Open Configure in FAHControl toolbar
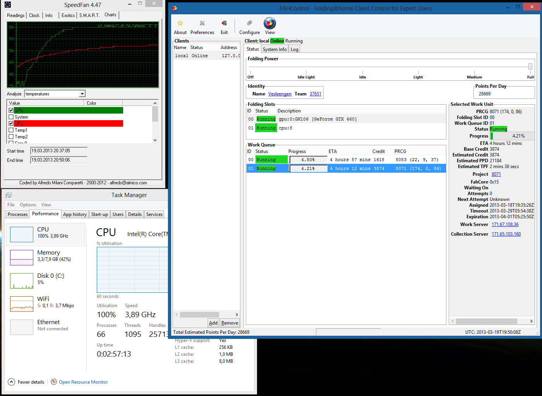Viewport: 542px width, 396px height. pos(249,27)
